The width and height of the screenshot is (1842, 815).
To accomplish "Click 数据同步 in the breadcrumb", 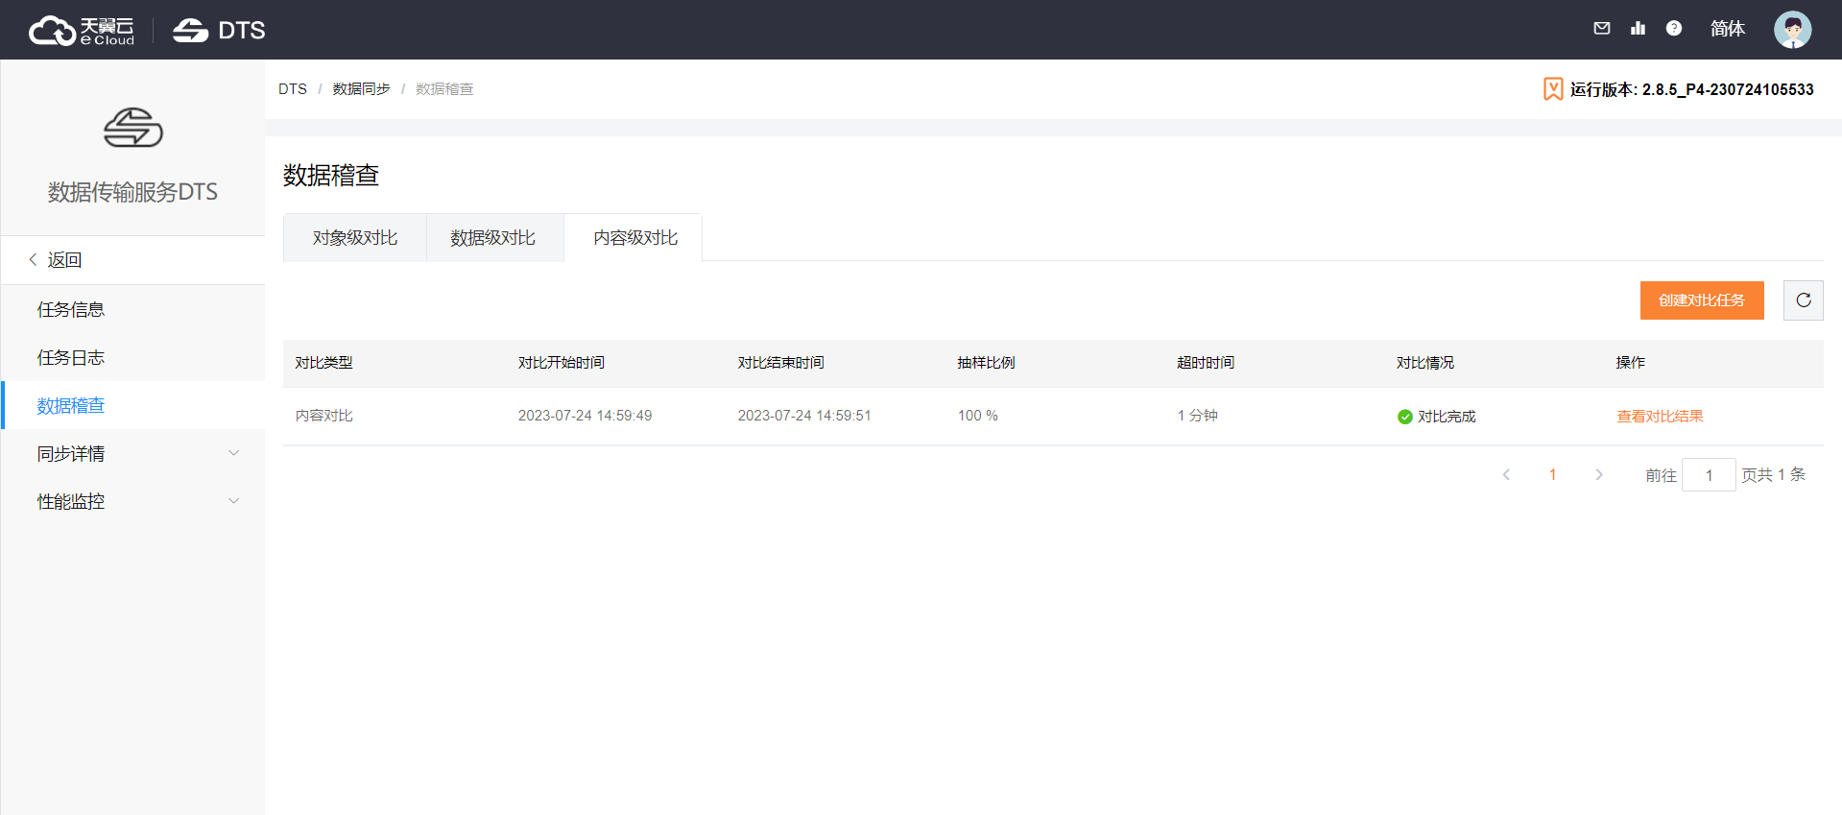I will click(361, 89).
